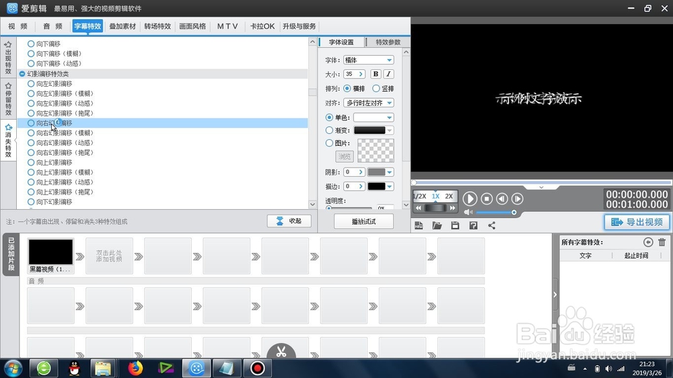Toggle italic font style

388,74
